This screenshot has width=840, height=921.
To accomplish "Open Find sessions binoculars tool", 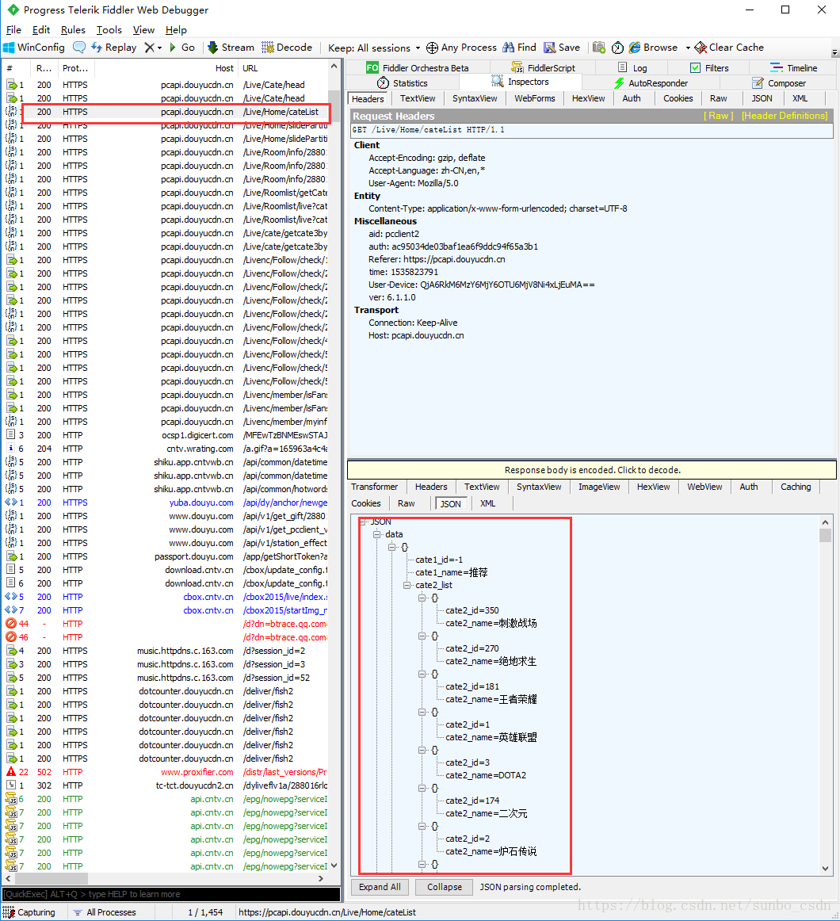I will [x=519, y=48].
